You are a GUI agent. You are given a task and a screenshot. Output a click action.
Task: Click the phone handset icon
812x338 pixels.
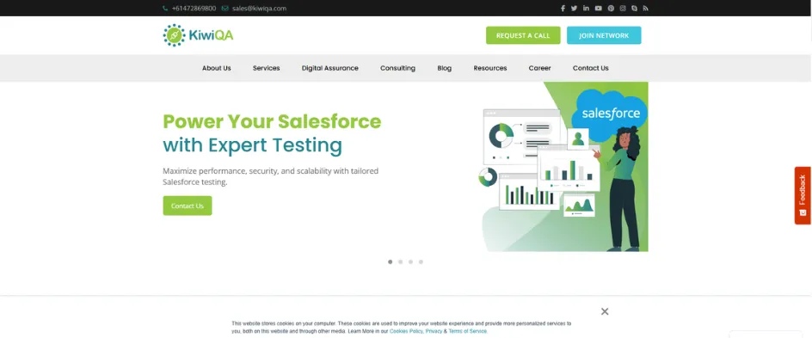[165, 9]
